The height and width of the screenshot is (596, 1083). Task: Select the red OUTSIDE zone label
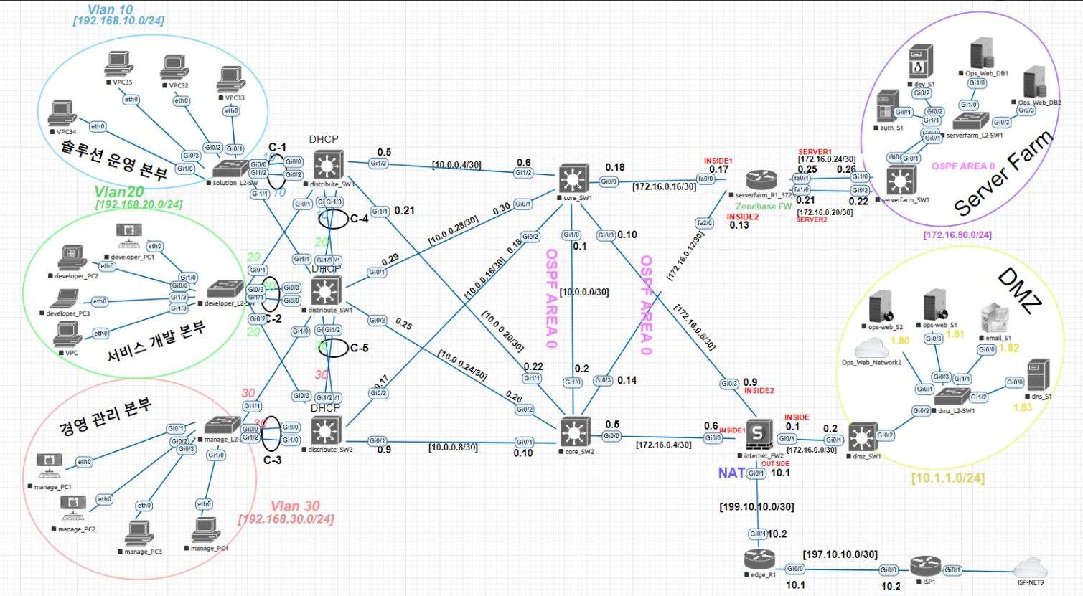(x=775, y=464)
